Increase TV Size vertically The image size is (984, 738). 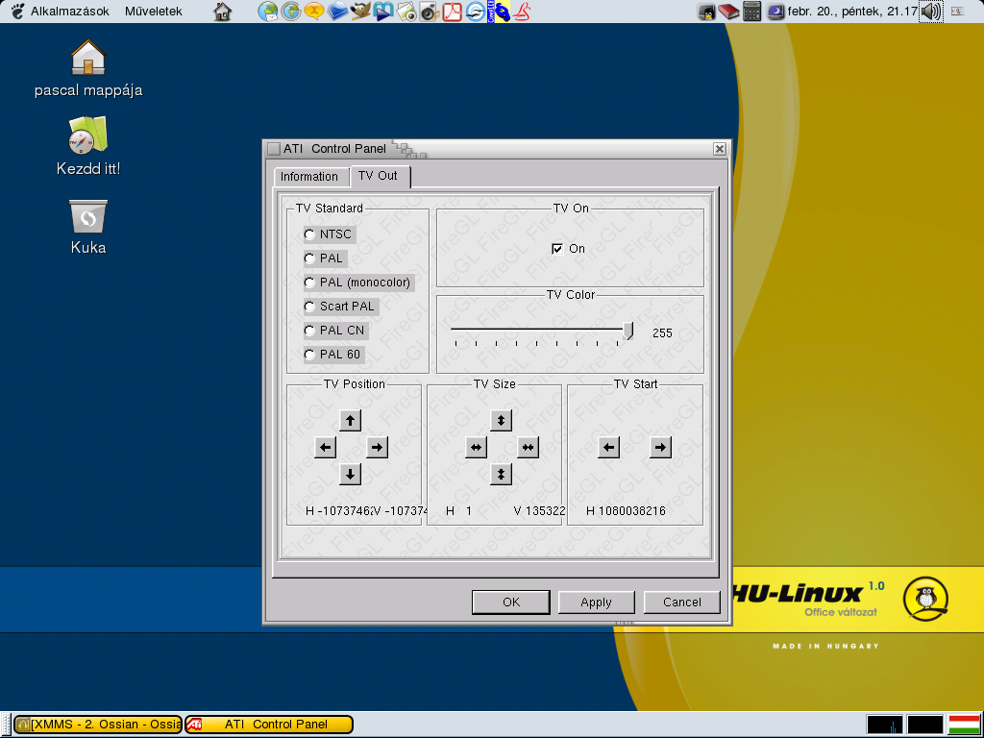501,420
